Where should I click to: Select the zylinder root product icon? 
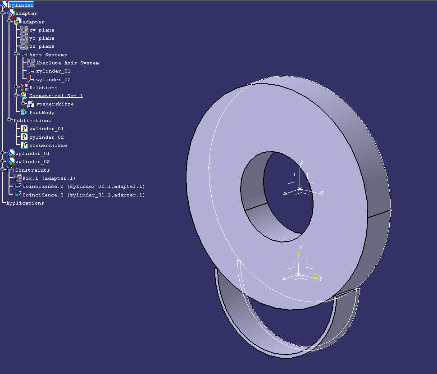pyautogui.click(x=4, y=5)
